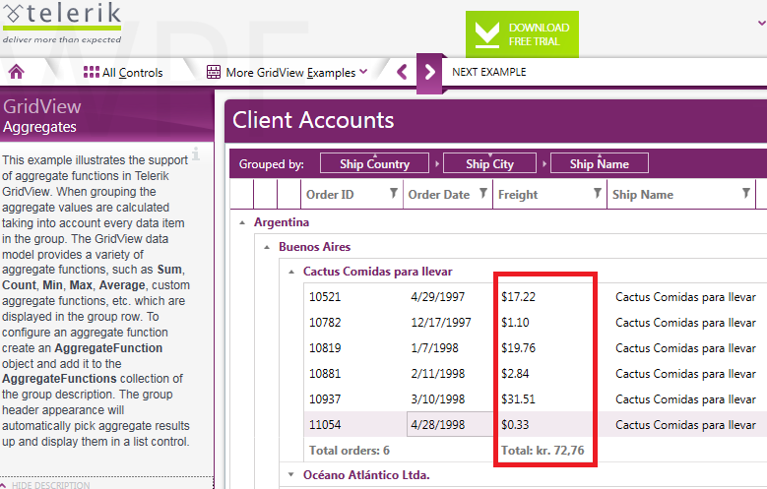Image resolution: width=767 pixels, height=489 pixels.
Task: Click freight value $1.10
Action: [x=515, y=323]
